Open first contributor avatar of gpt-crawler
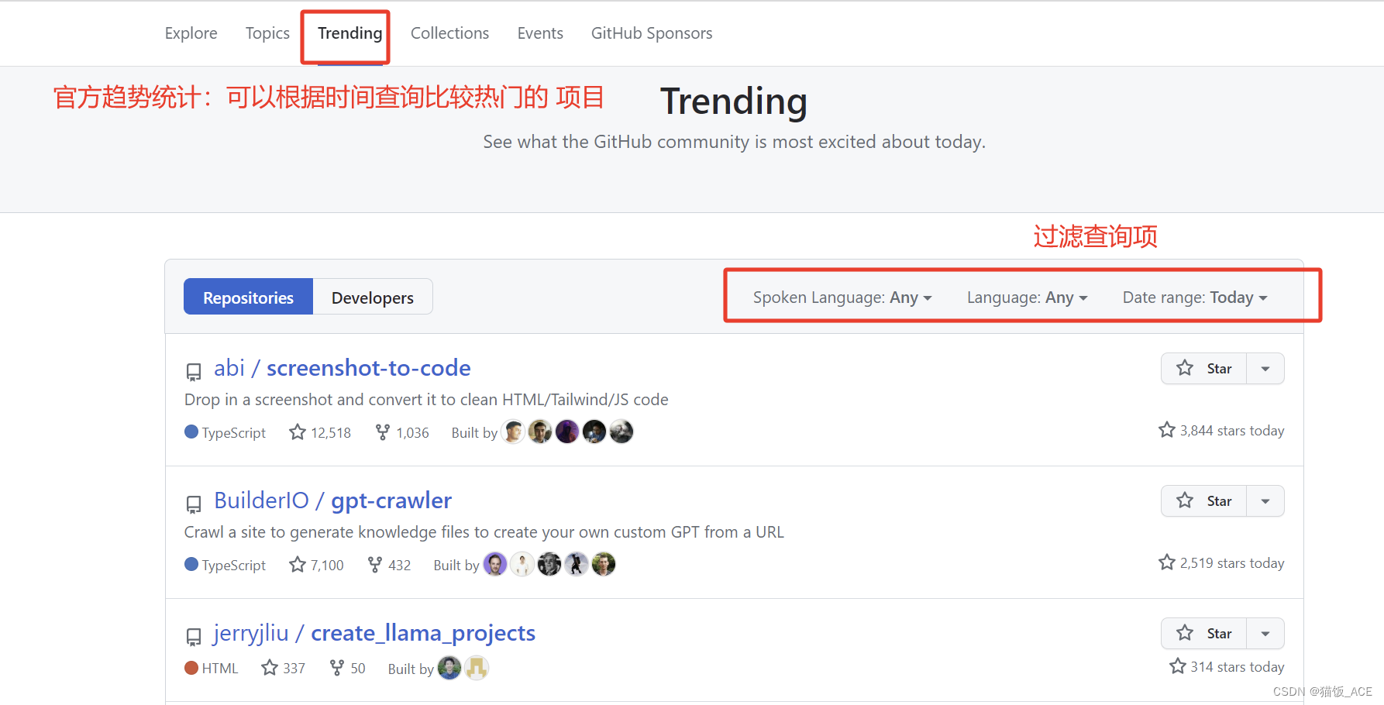The width and height of the screenshot is (1384, 705). coord(495,564)
